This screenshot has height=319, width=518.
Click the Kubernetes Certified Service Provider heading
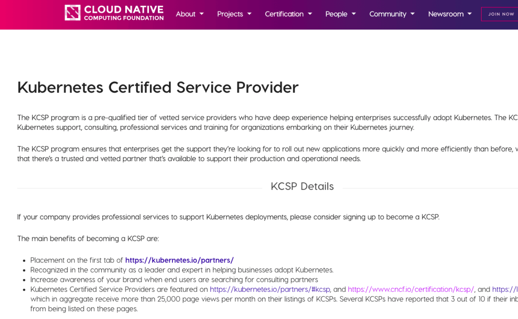click(x=158, y=87)
